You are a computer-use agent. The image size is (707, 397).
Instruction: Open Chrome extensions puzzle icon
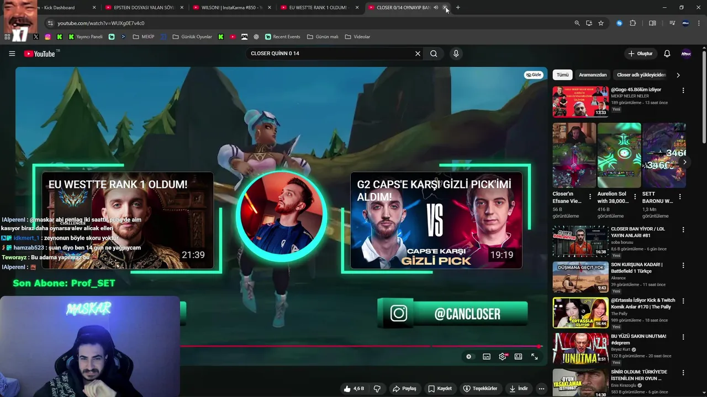tap(633, 23)
